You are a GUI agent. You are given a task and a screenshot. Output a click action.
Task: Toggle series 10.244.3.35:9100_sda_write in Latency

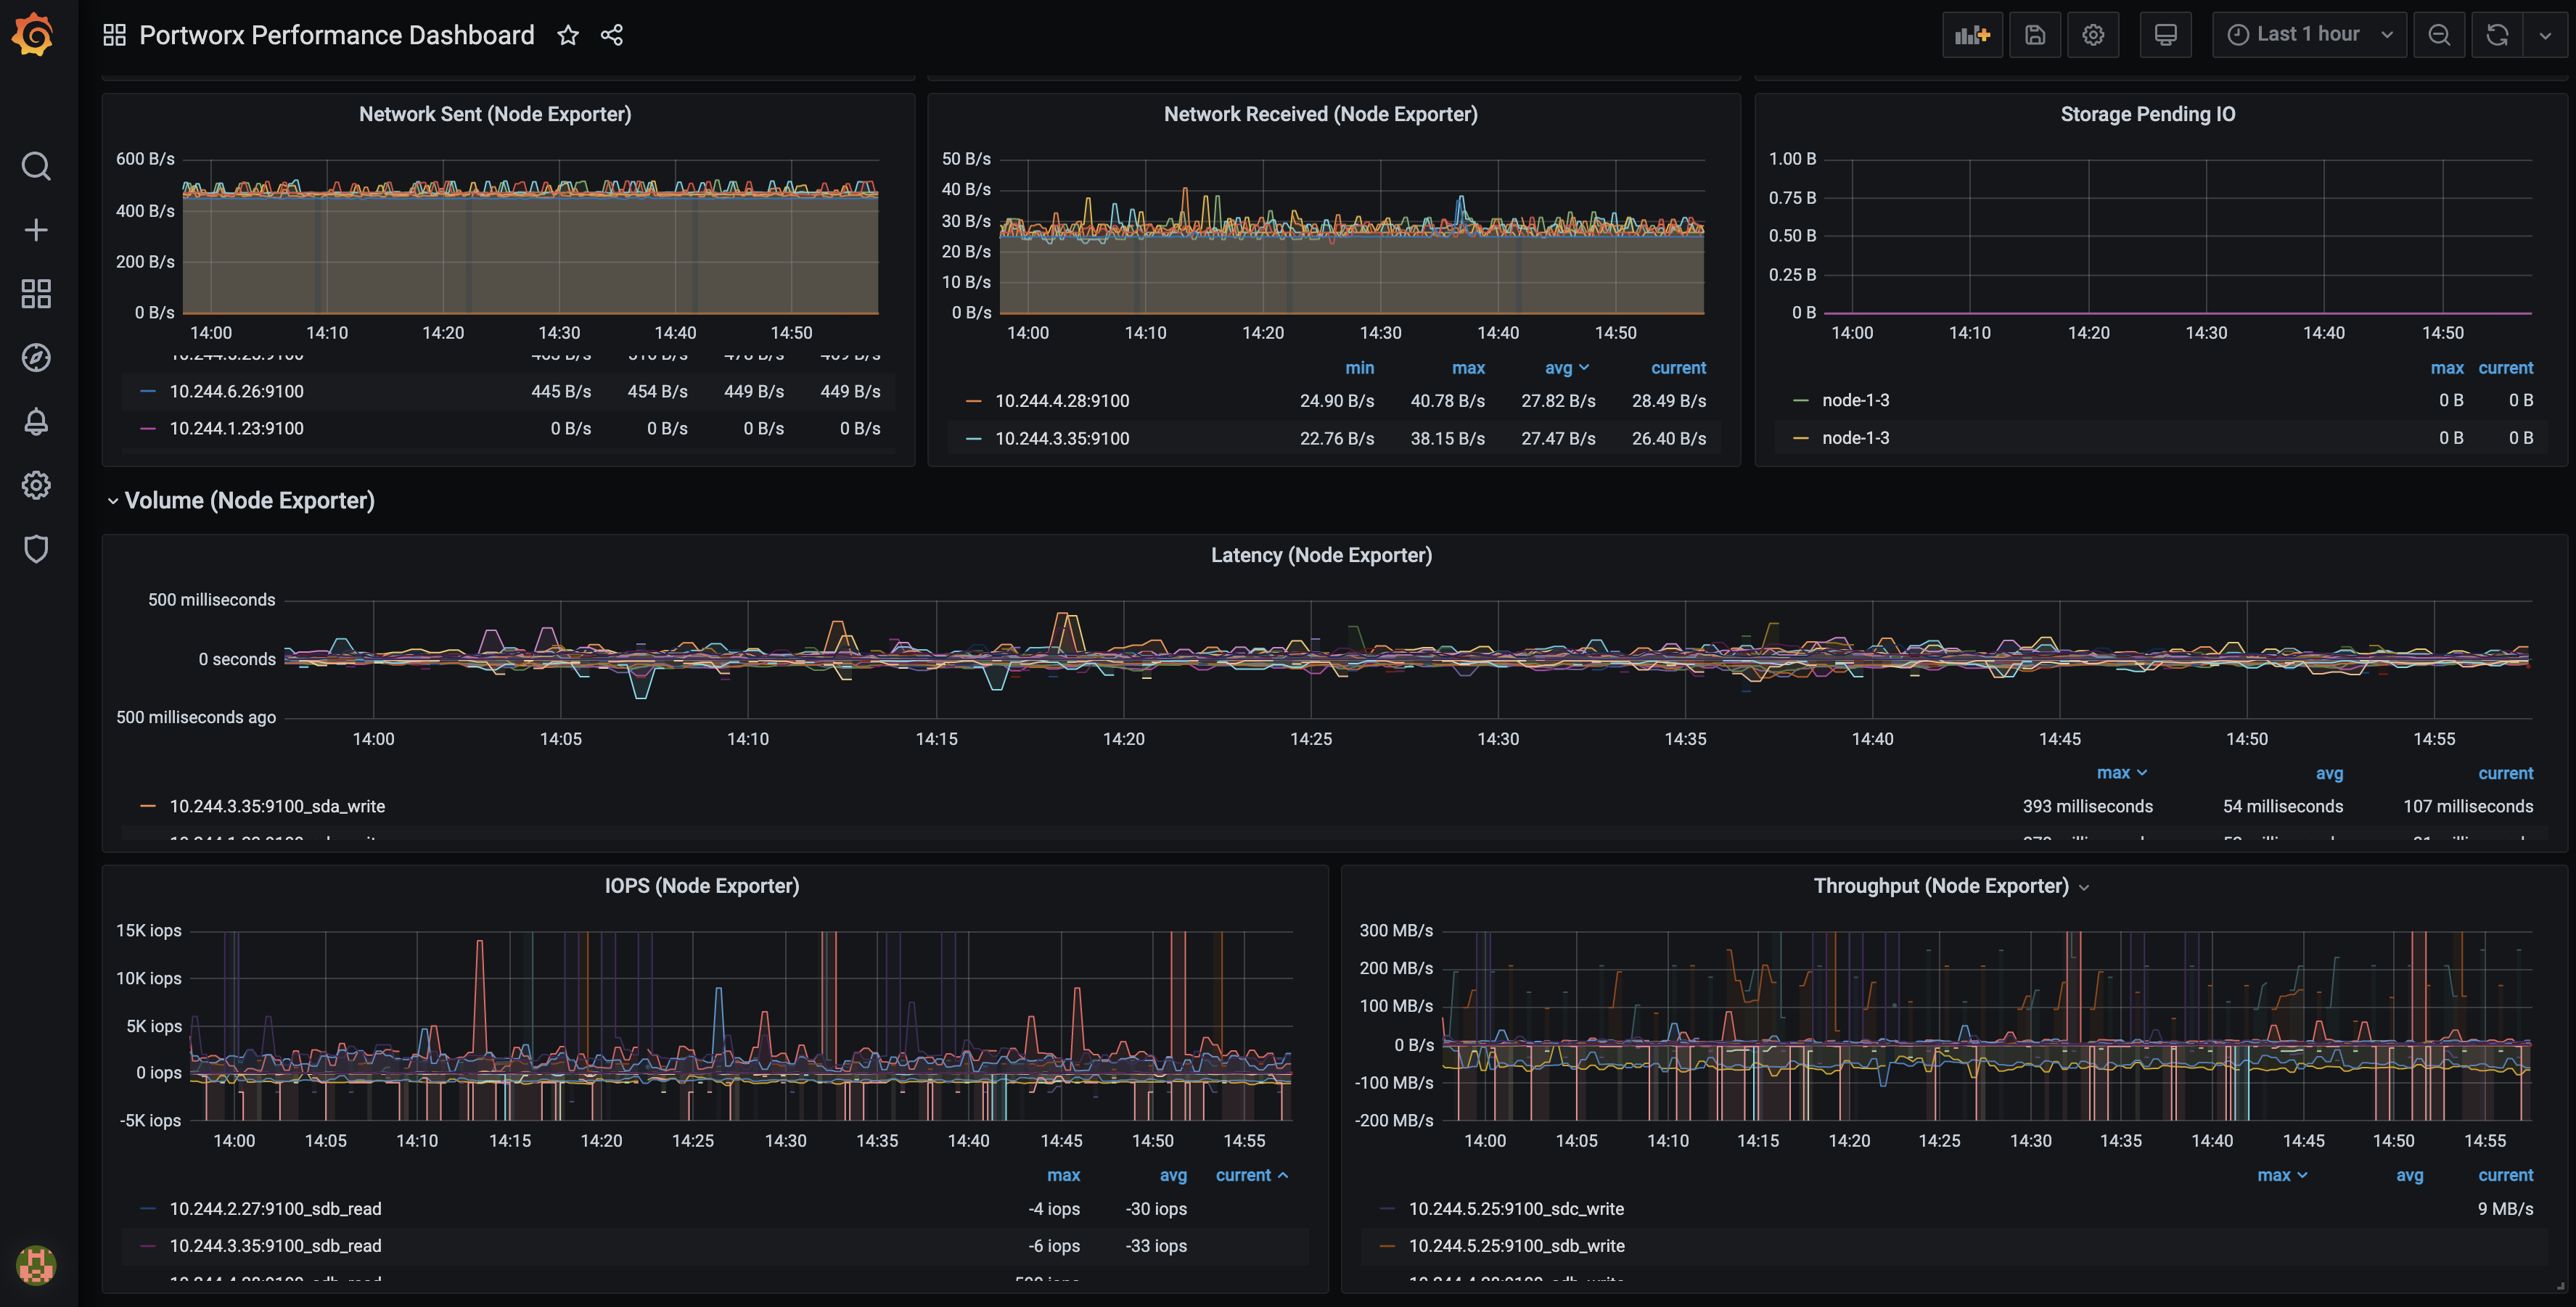(277, 807)
